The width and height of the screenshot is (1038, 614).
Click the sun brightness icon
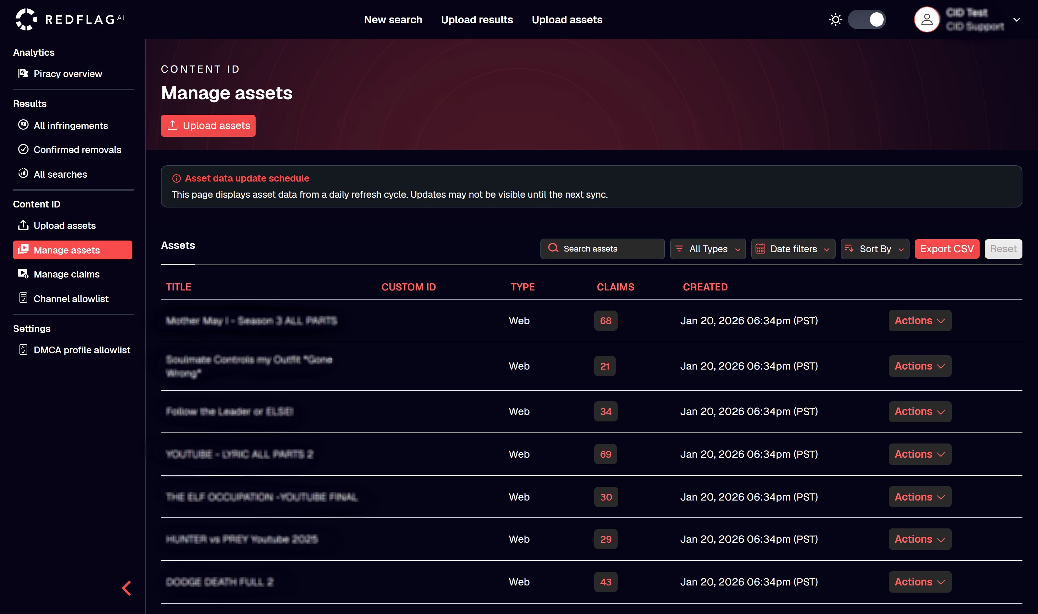pyautogui.click(x=835, y=19)
